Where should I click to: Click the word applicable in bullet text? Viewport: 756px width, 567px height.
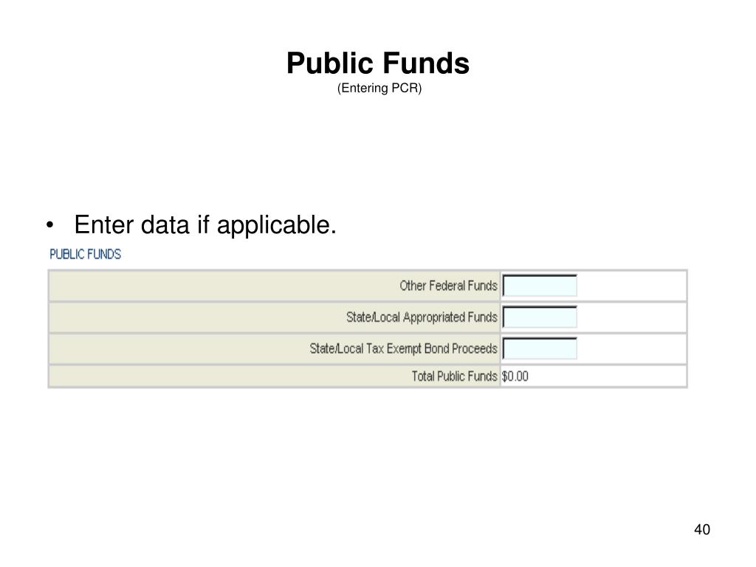(276, 225)
